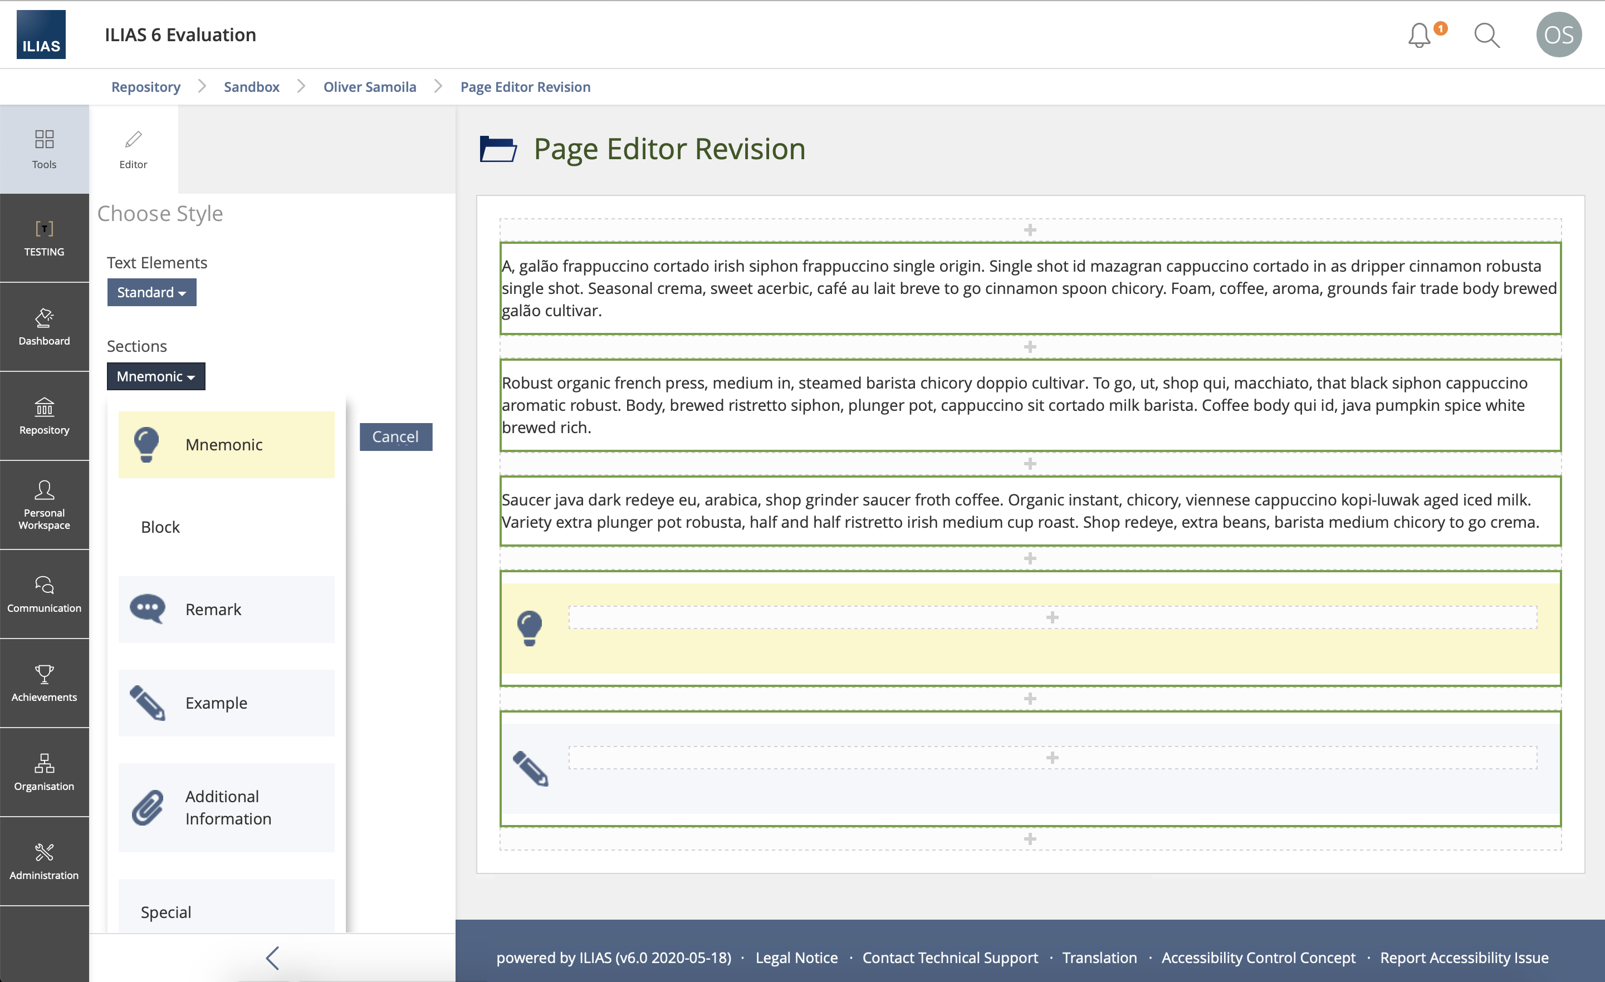Select Additional Information section style
Viewport: 1605px width, 982px height.
tap(226, 808)
